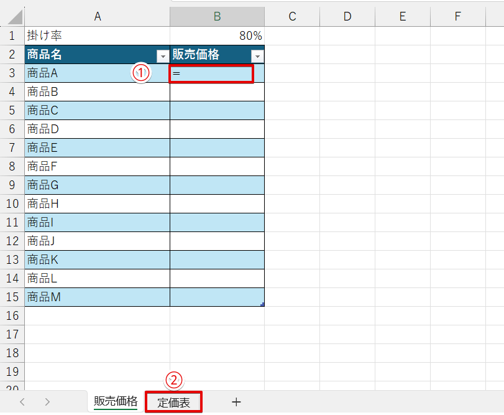504x415 pixels.
Task: Select row 8 header
Action: click(x=12, y=166)
